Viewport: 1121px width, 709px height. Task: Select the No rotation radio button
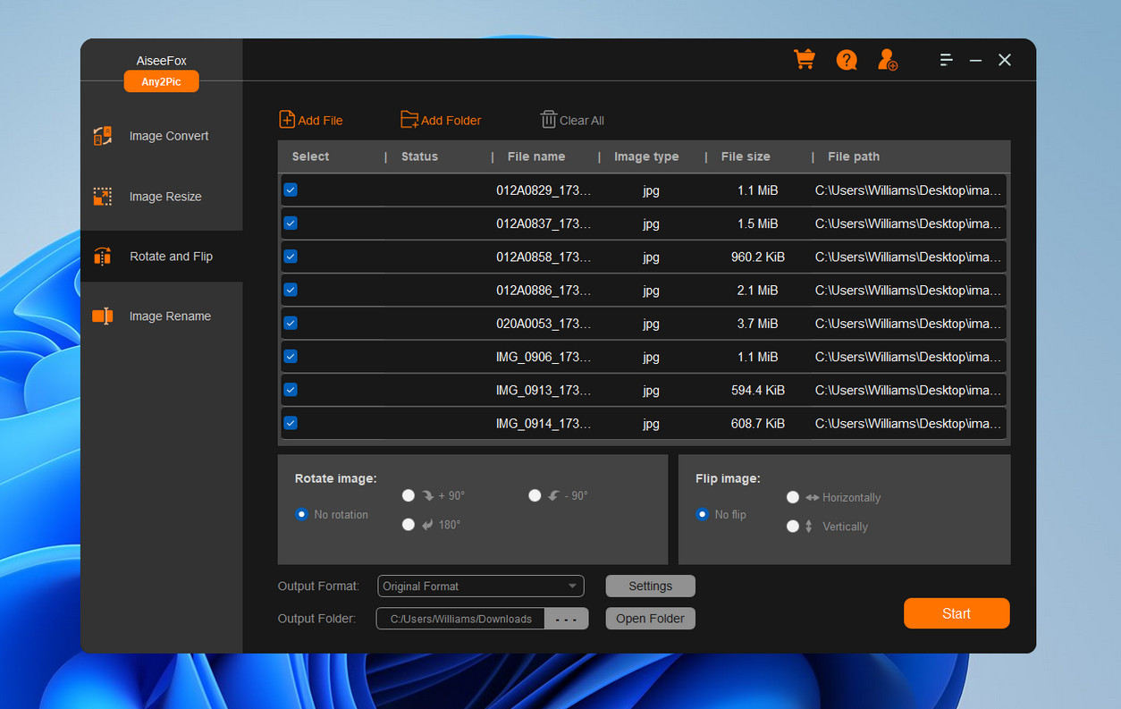pyautogui.click(x=301, y=514)
